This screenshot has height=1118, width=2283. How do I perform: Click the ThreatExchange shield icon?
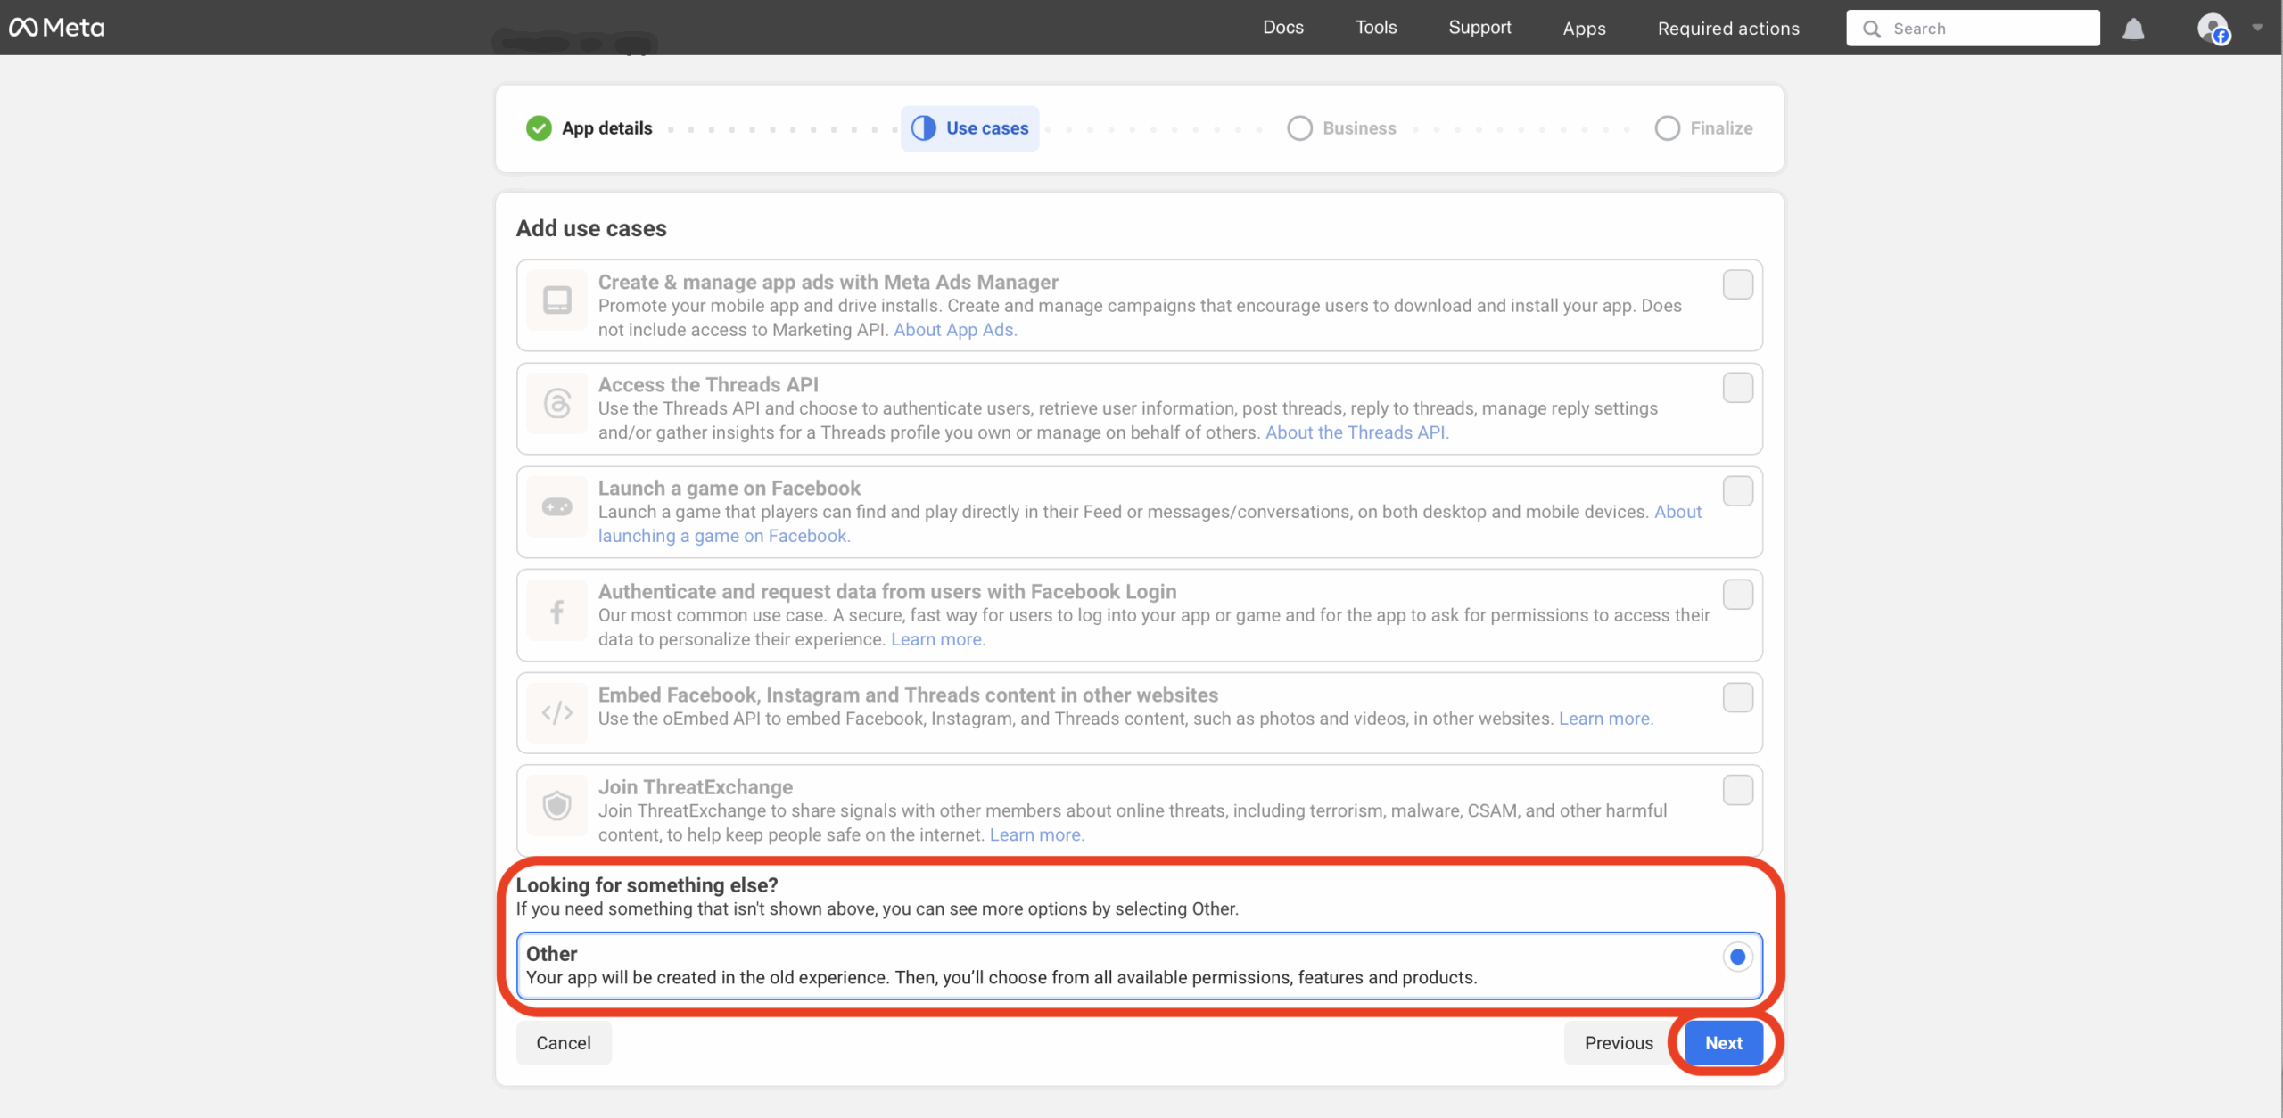coord(557,806)
